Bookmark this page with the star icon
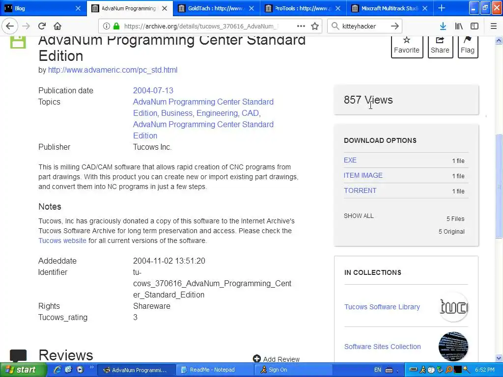Image resolution: width=503 pixels, height=377 pixels. [x=315, y=27]
